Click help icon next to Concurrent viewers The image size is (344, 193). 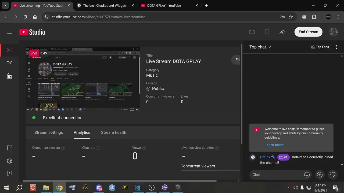tap(63, 148)
